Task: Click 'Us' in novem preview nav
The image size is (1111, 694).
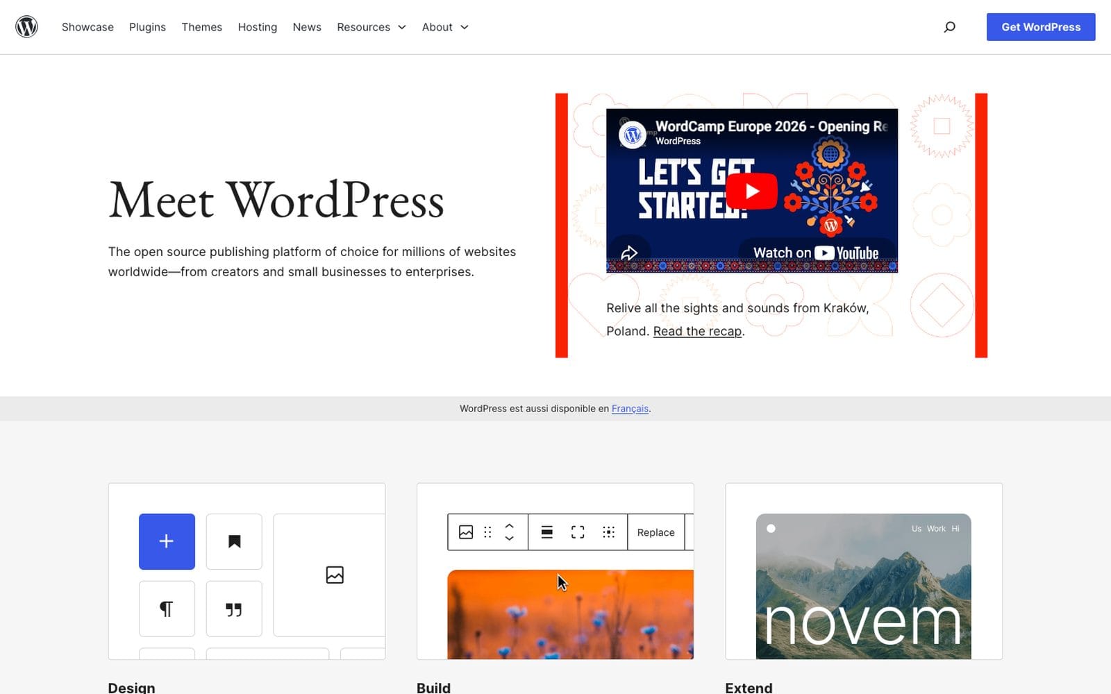Action: pos(917,529)
